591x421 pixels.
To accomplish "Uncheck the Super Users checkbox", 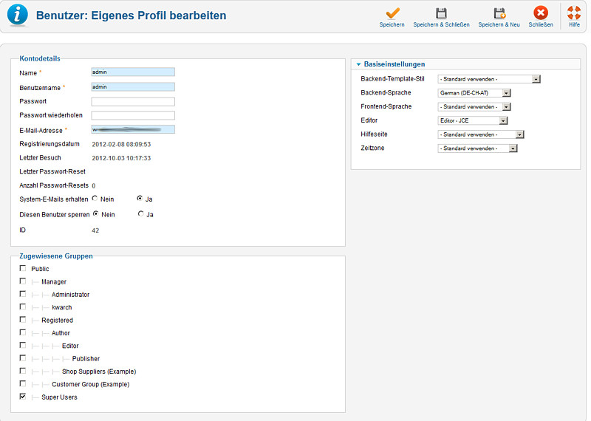I will pyautogui.click(x=23, y=397).
